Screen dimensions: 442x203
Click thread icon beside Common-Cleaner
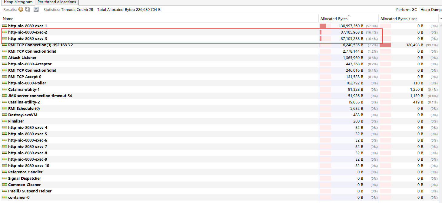tap(5, 185)
